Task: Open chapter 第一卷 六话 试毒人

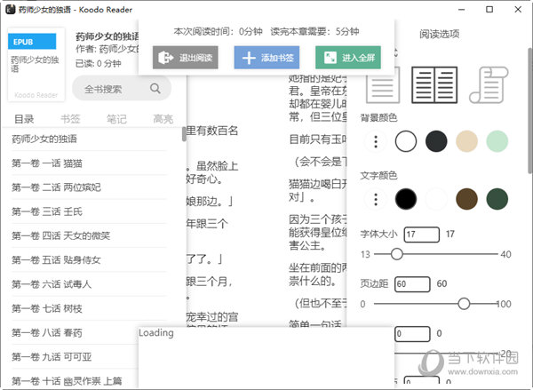Action: pyautogui.click(x=89, y=284)
